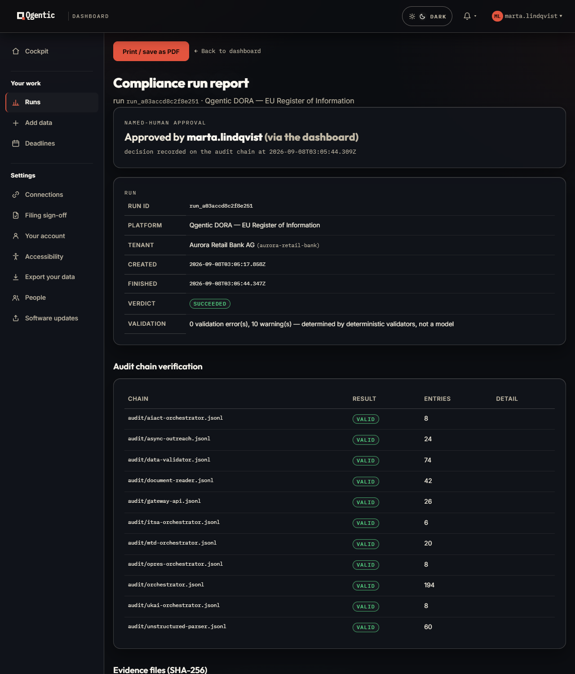The width and height of the screenshot is (575, 674).
Task: Follow the Back to dashboard link
Action: point(227,51)
